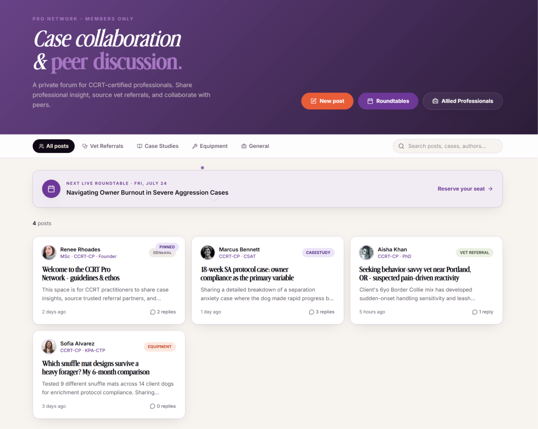Image resolution: width=538 pixels, height=429 pixels.
Task: Open Which snuffle mat designs survive post
Action: (96, 368)
